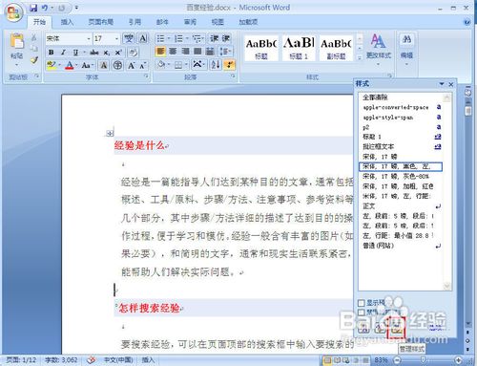Undo the last action in Quick Access Toolbar

pos(45,8)
